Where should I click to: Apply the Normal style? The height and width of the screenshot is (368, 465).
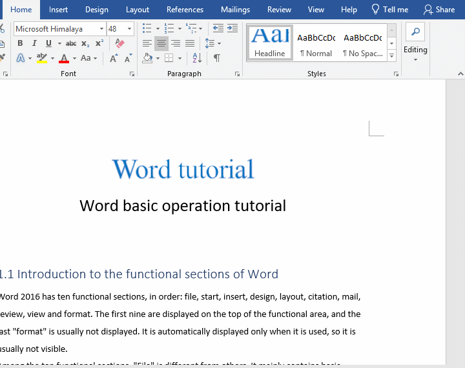(316, 43)
